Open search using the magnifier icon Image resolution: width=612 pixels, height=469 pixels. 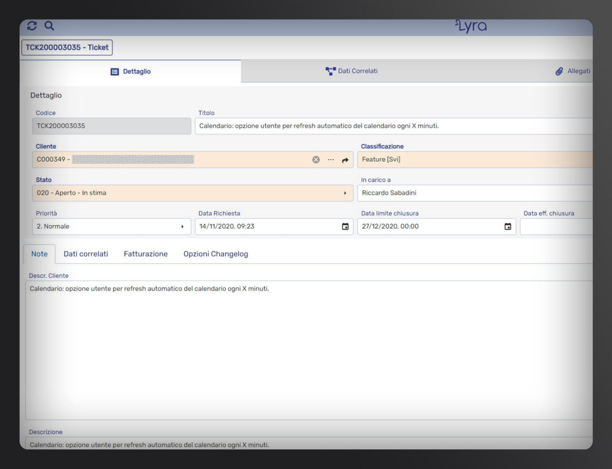[49, 26]
